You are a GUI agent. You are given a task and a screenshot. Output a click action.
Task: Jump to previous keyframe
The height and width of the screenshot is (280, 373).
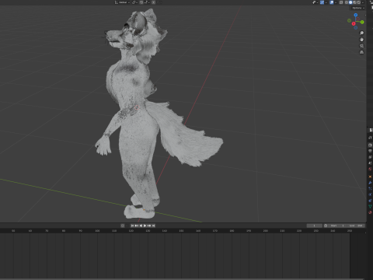pos(137,226)
